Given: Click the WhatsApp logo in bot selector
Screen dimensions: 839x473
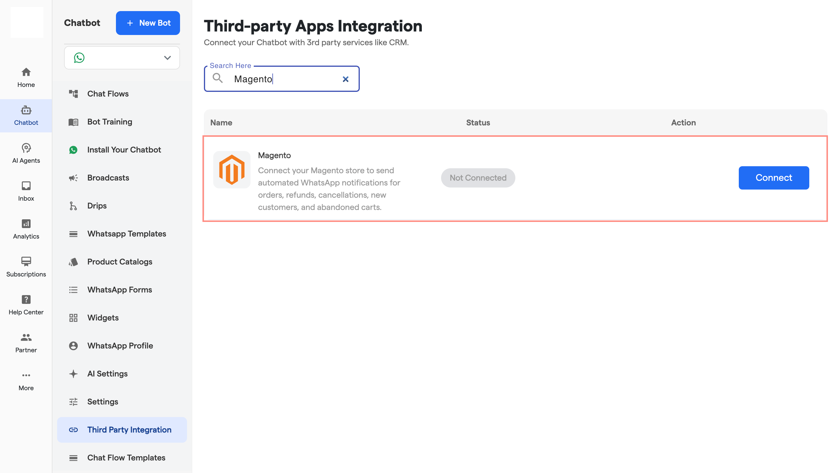Looking at the screenshot, I should point(79,58).
